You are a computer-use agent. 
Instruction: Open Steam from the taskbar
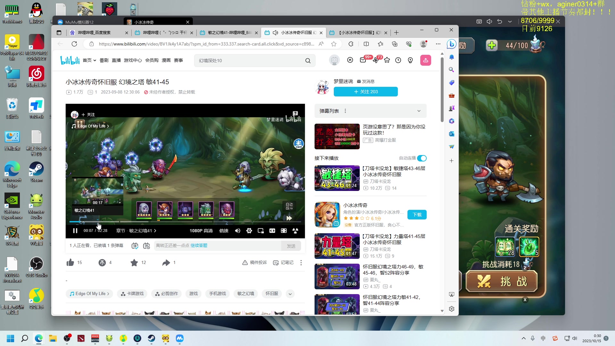(x=152, y=338)
